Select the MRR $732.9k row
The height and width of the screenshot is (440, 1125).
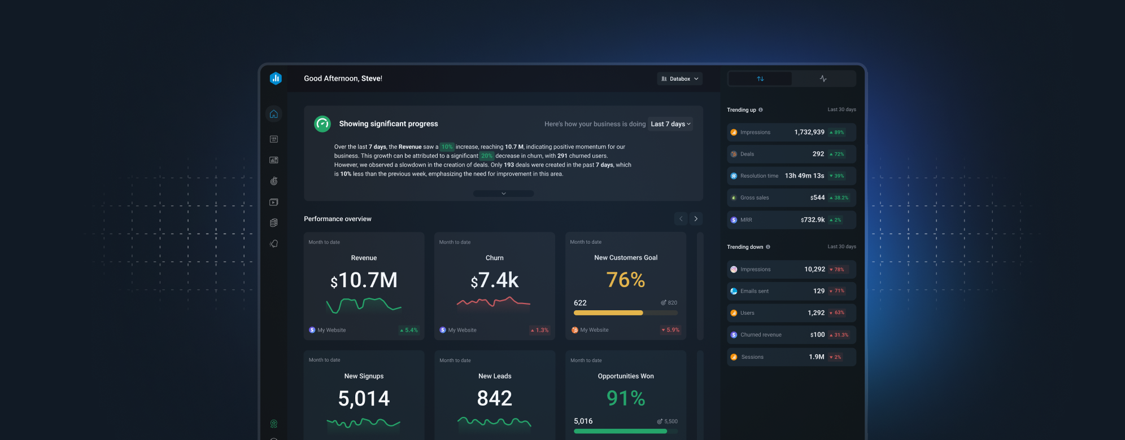point(791,220)
